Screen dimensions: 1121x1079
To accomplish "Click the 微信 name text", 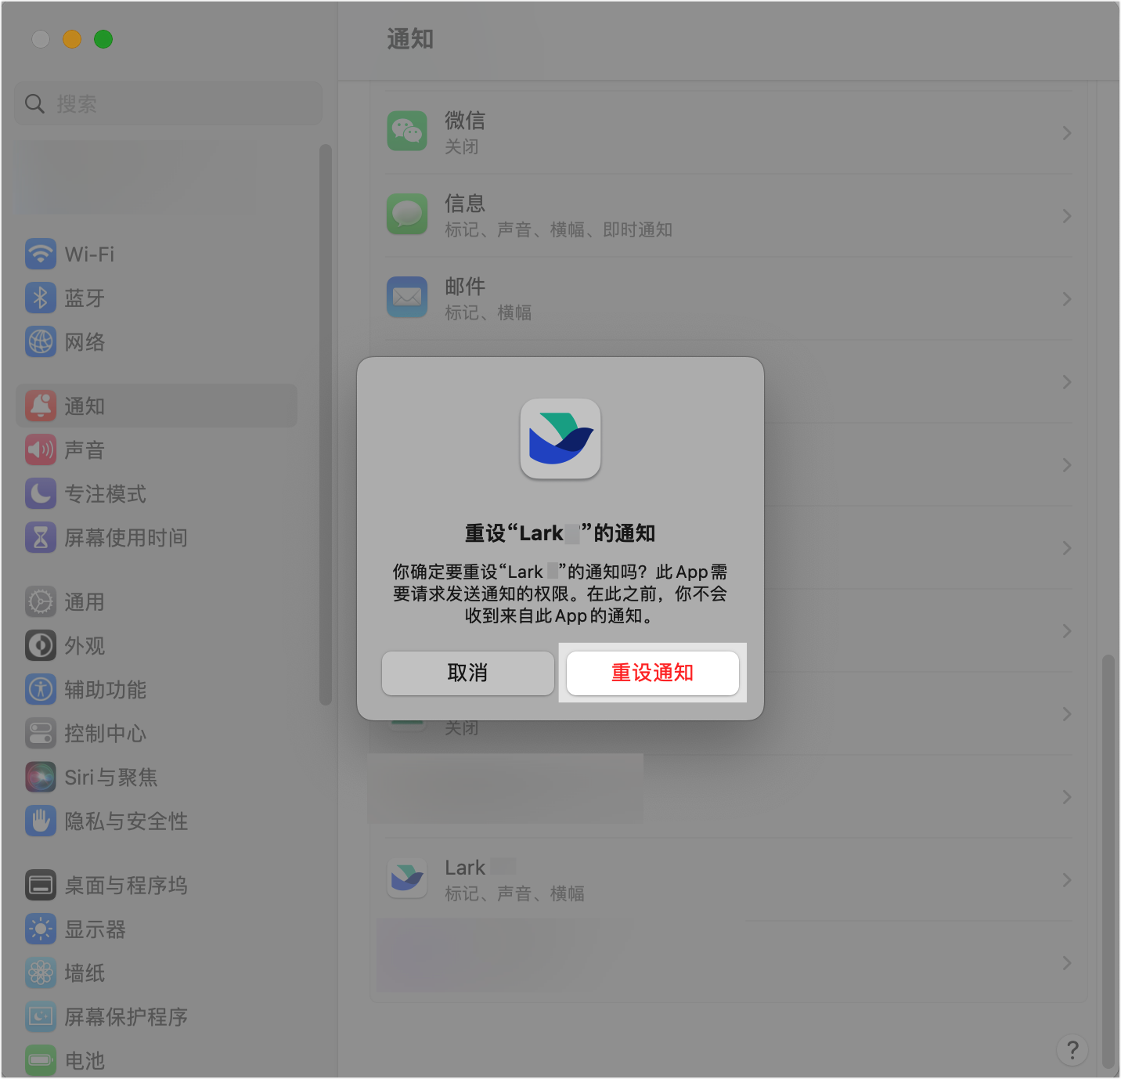I will point(465,121).
